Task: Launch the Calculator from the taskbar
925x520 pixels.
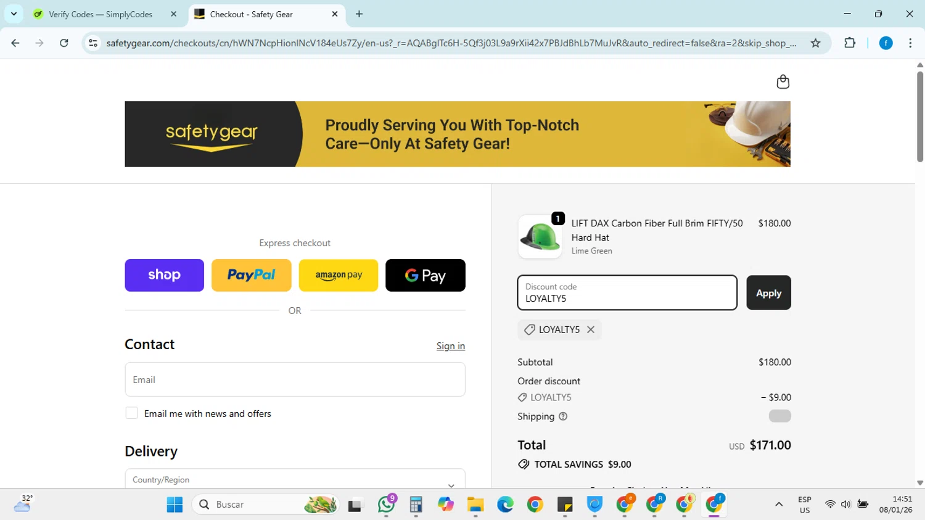Action: pyautogui.click(x=416, y=505)
